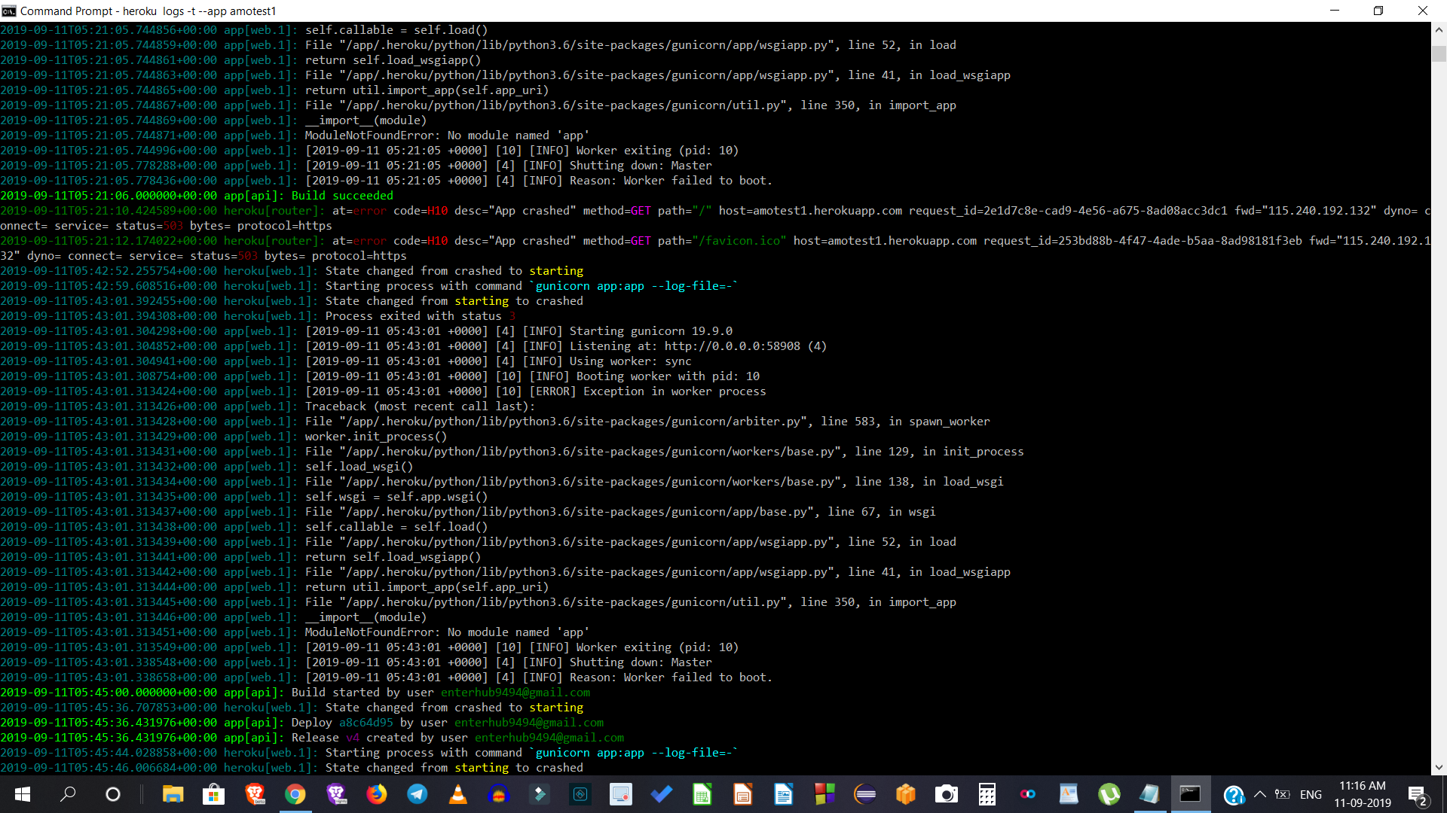Change the ENG input language
Screen dimensions: 1447x813
pos(1311,794)
